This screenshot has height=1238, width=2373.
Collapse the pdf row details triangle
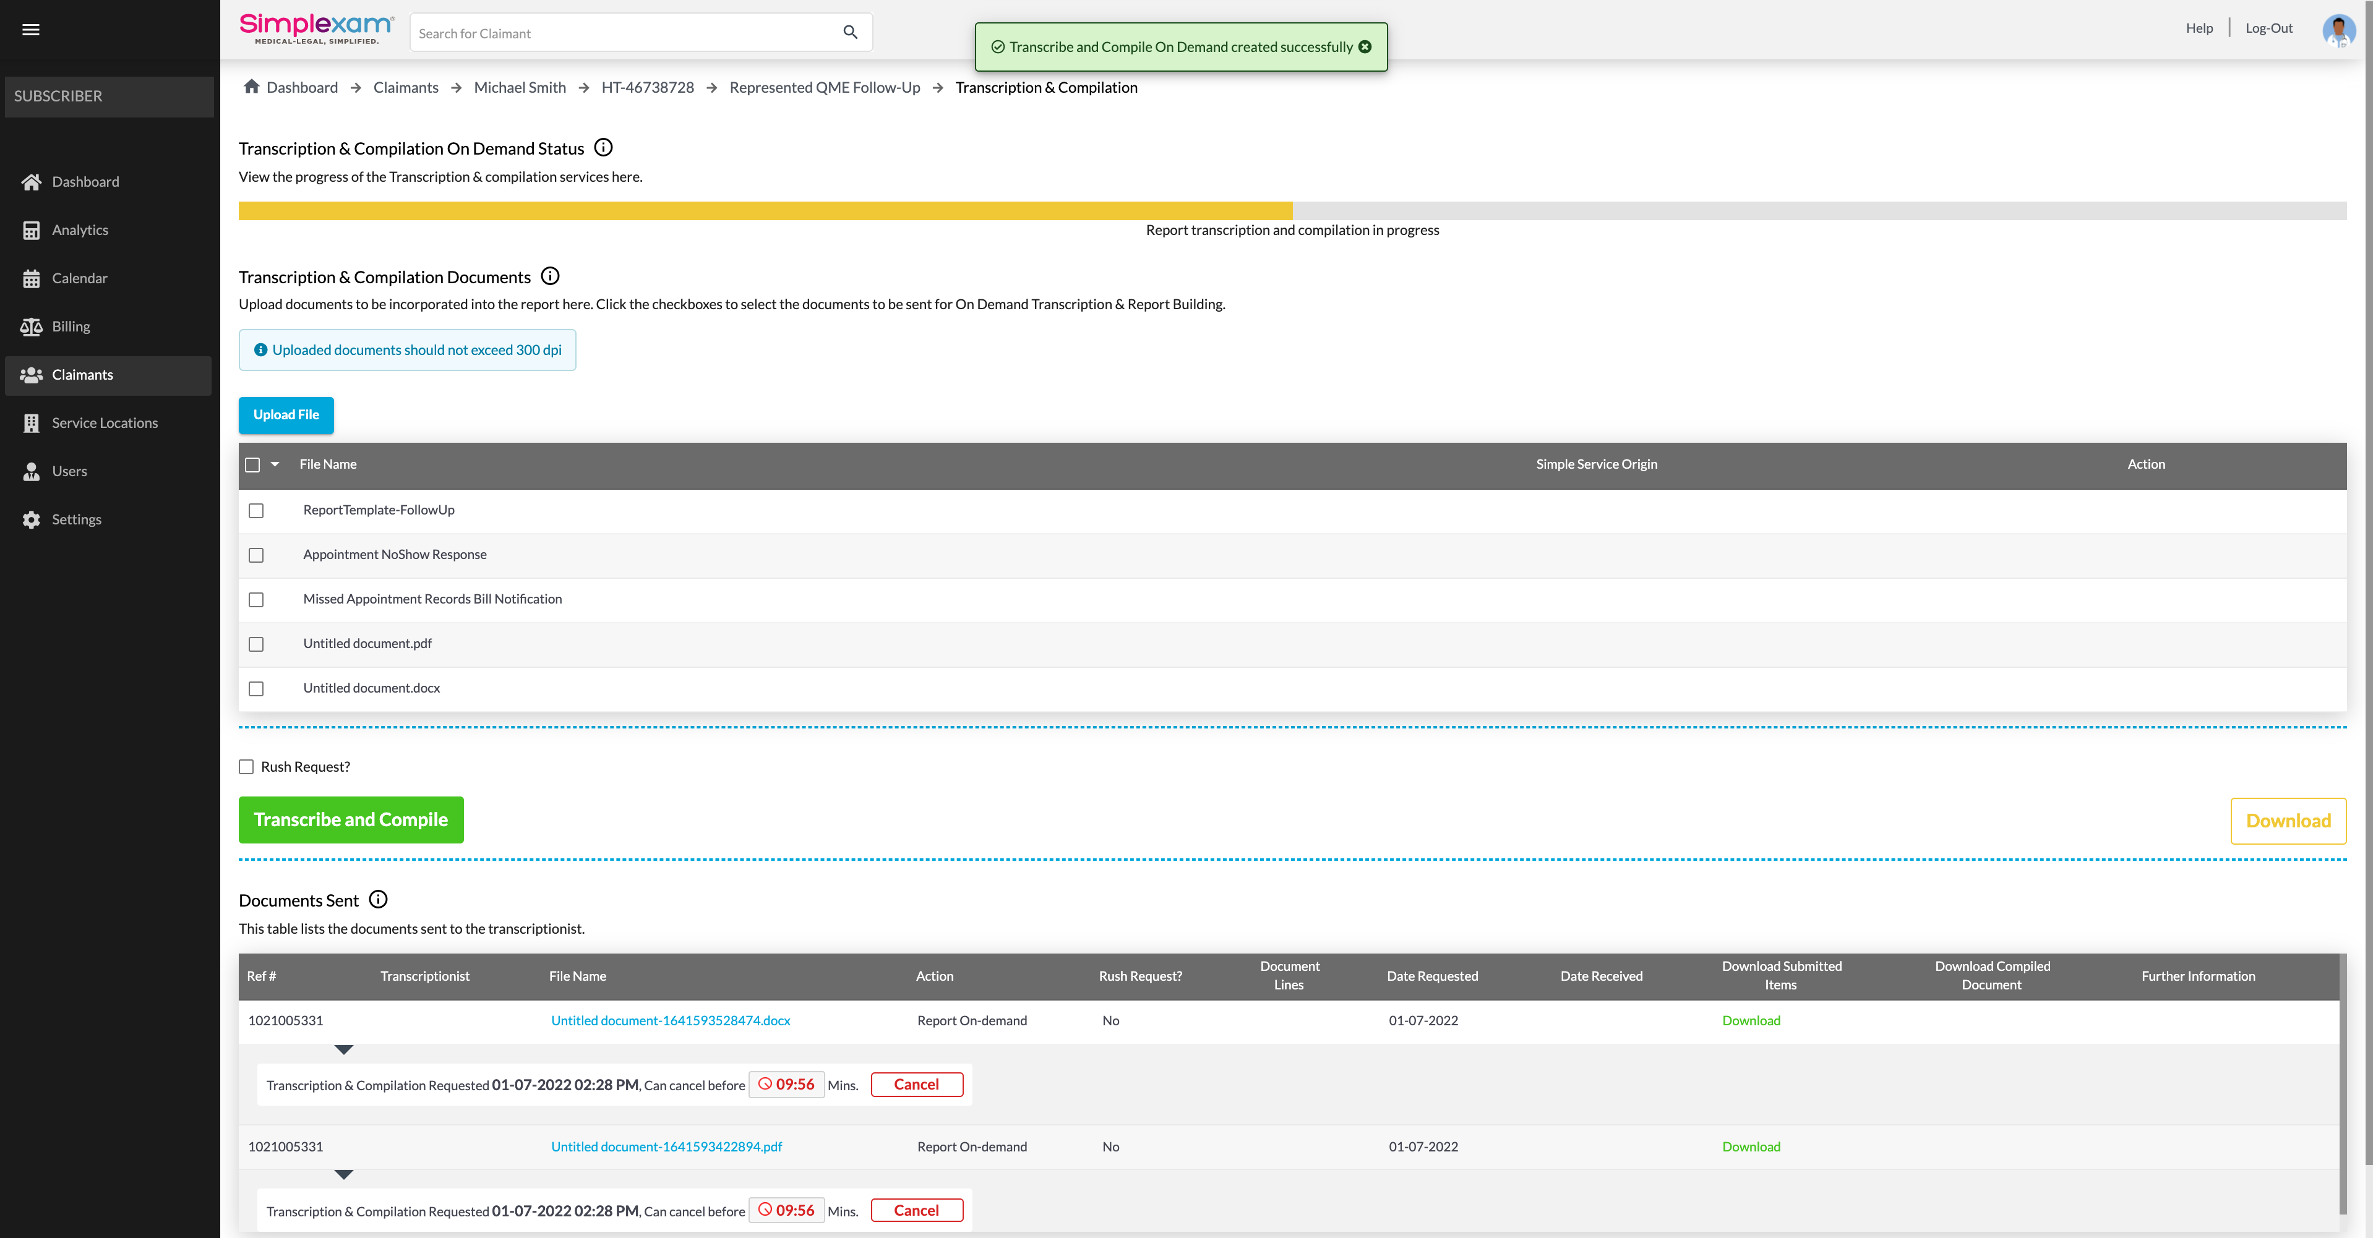point(343,1174)
